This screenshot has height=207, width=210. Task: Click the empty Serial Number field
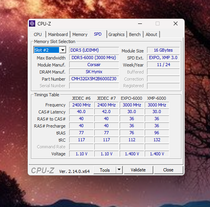pyautogui.click(x=94, y=86)
